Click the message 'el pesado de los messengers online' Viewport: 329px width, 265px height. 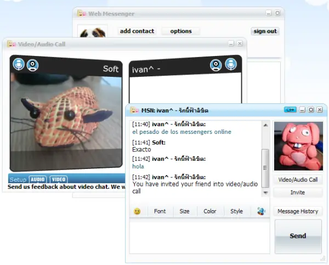tap(181, 132)
